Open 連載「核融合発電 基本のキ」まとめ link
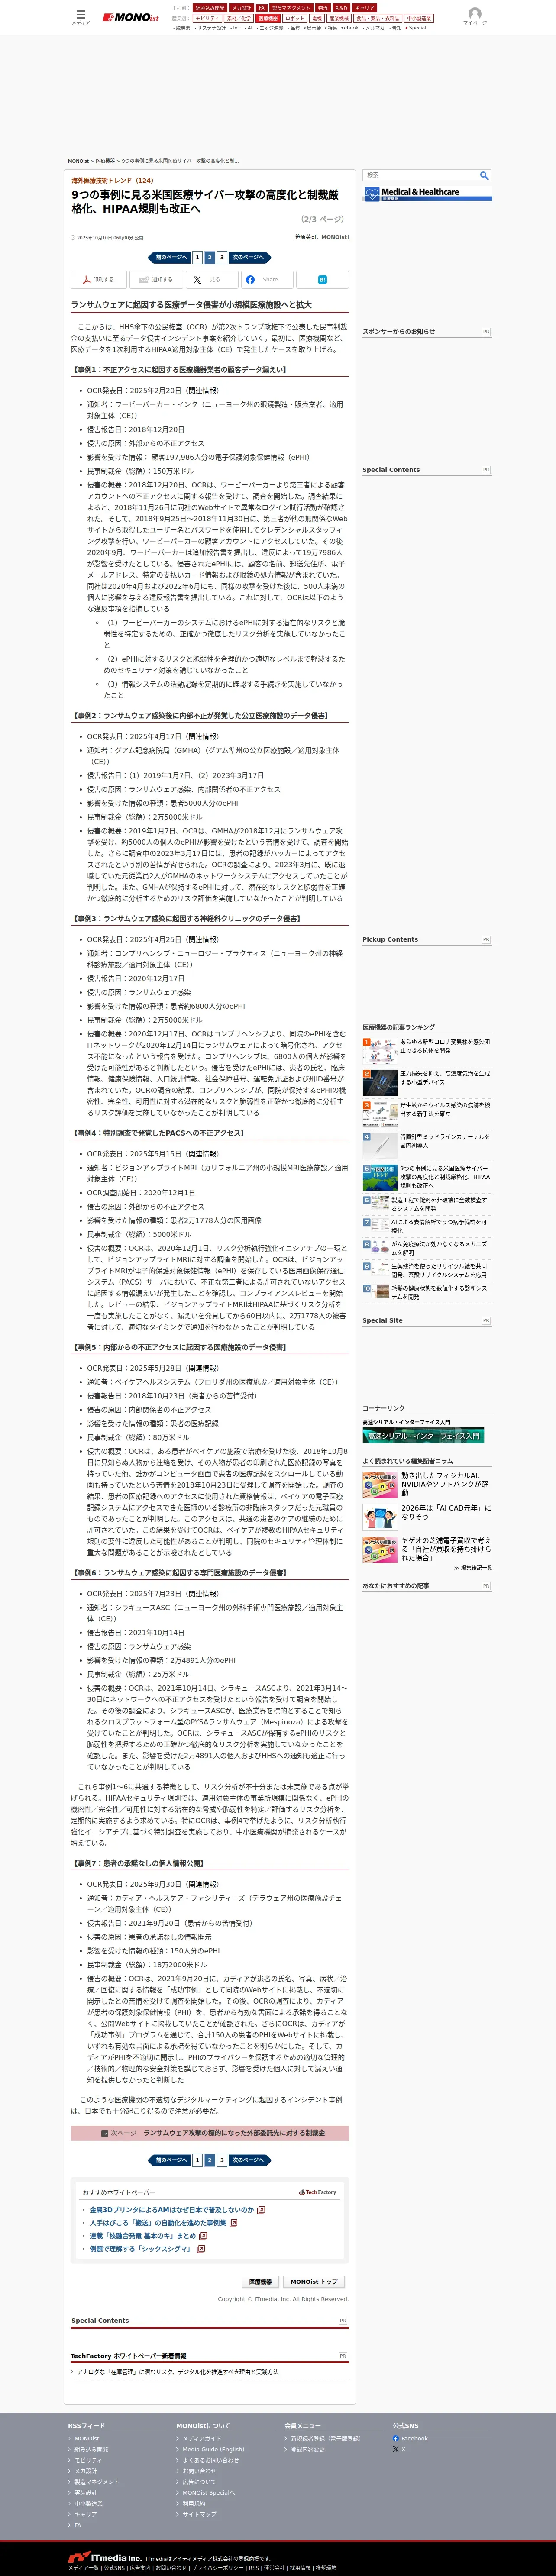 pyautogui.click(x=143, y=2236)
